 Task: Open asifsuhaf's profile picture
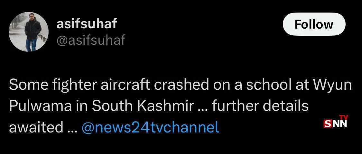pos(29,32)
